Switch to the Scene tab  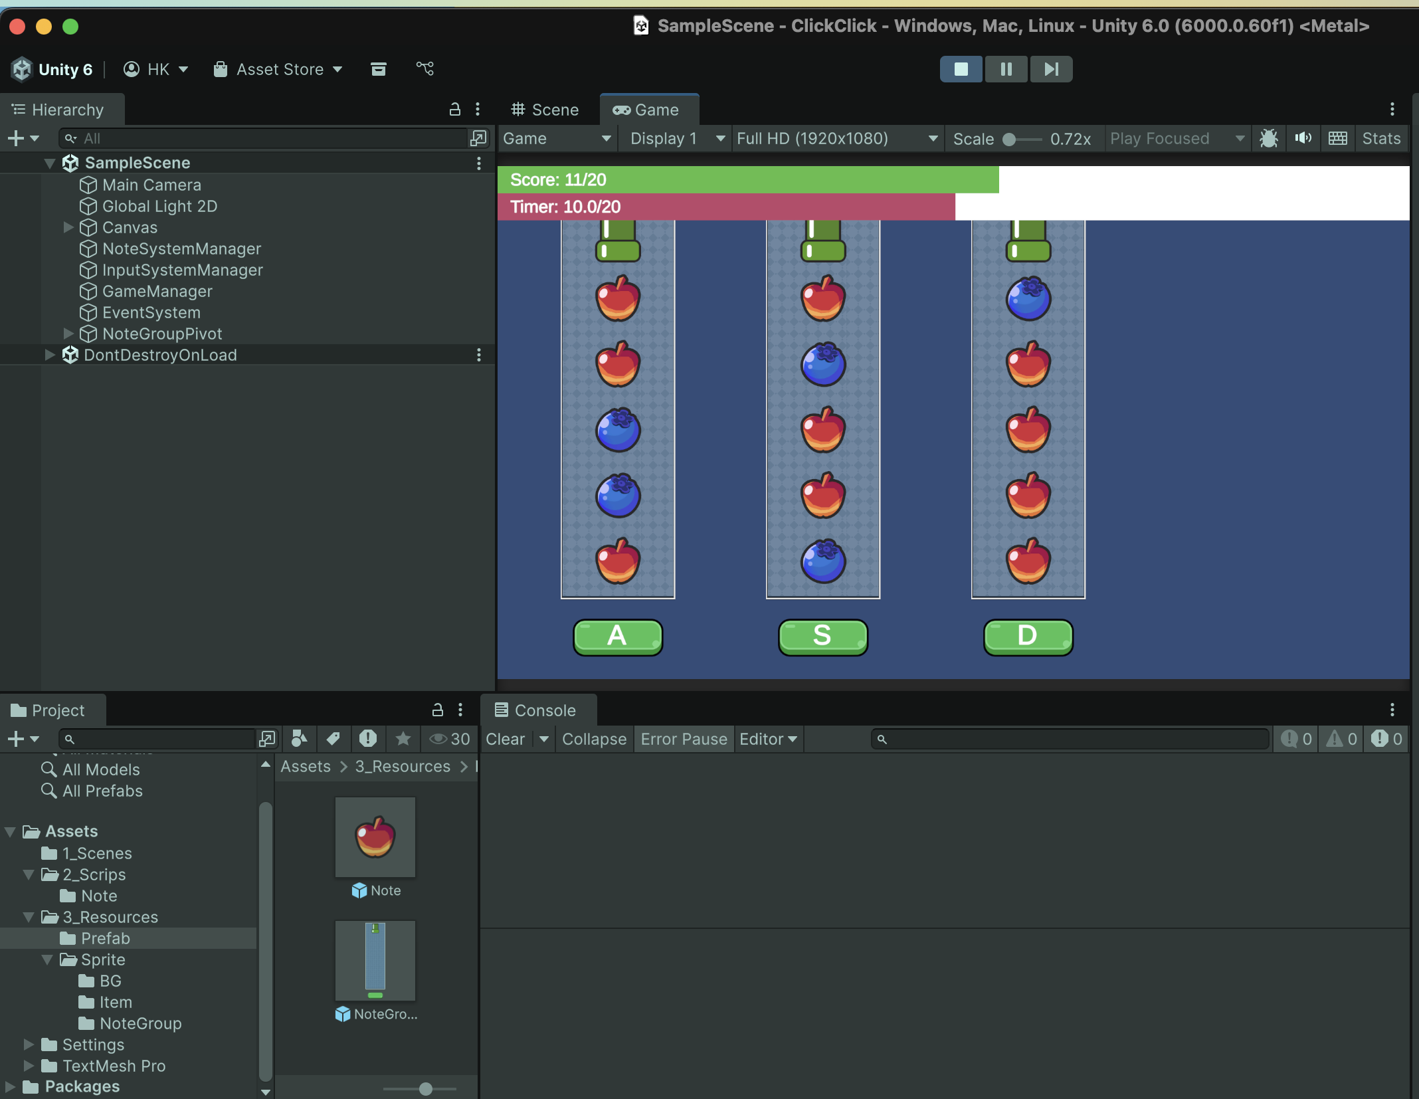tap(545, 110)
